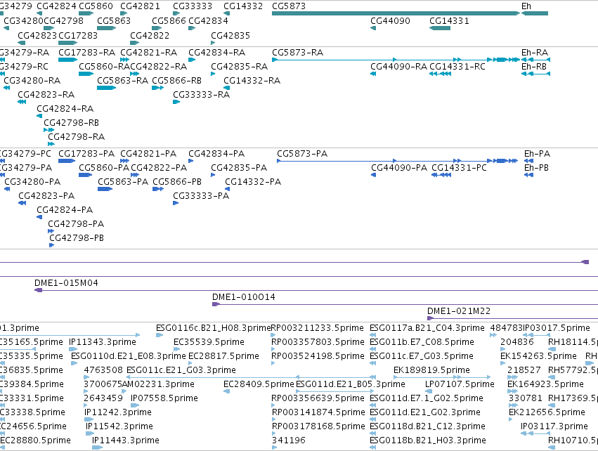Click the CG33333 gene label
The image size is (598, 451).
click(x=193, y=6)
